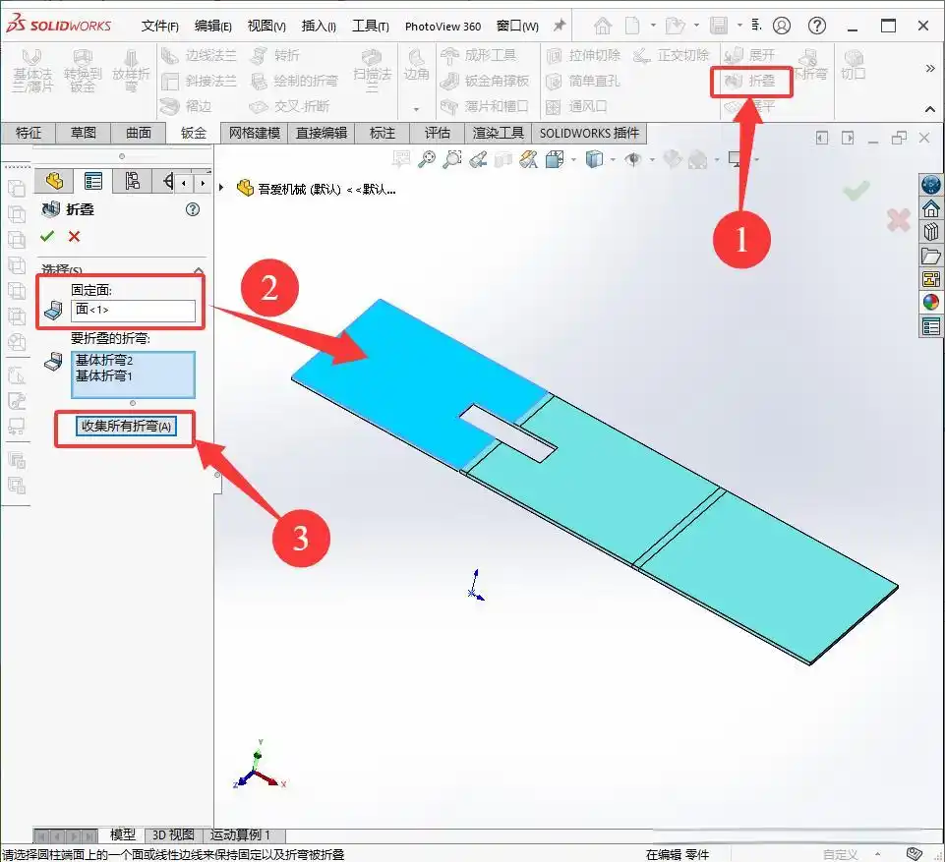Switch to the 3D 视图 bottom tab
The height and width of the screenshot is (862, 945).
pyautogui.click(x=173, y=834)
